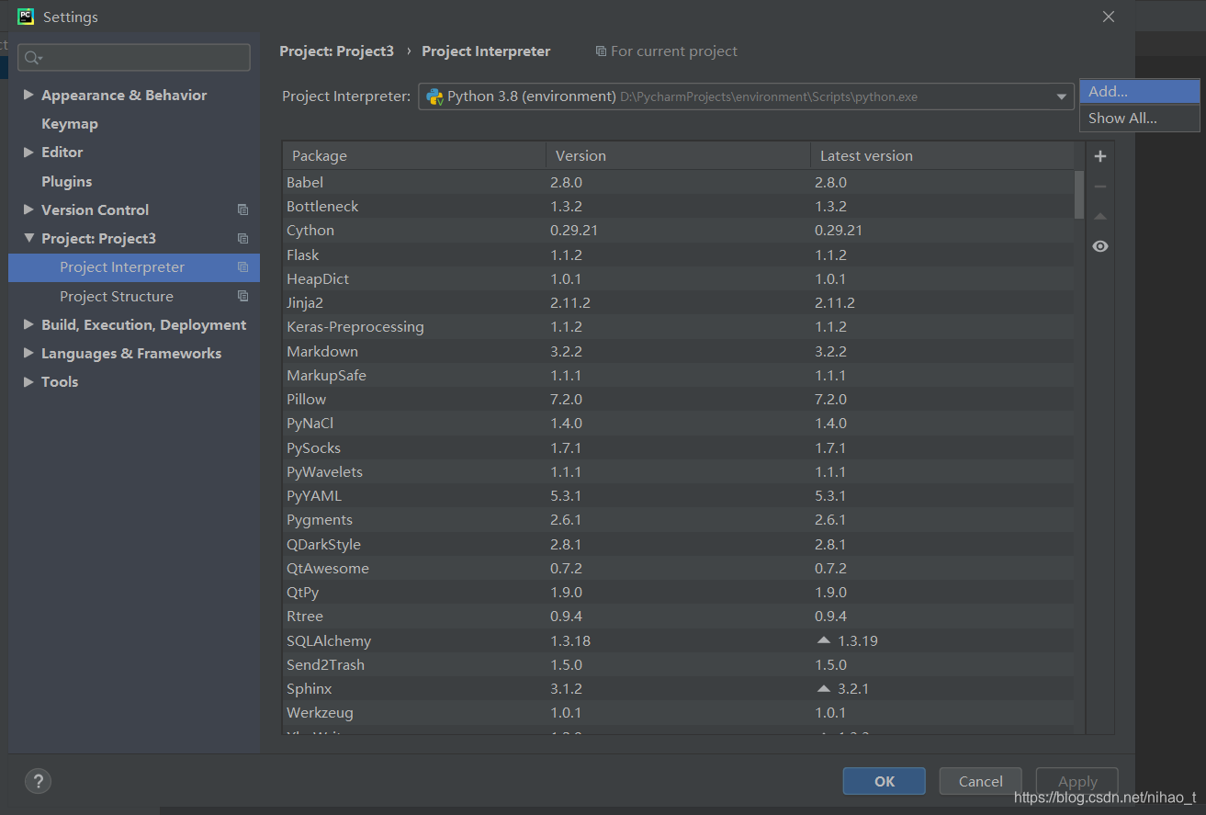Select the Flask package row
This screenshot has height=815, width=1206.
click(678, 255)
